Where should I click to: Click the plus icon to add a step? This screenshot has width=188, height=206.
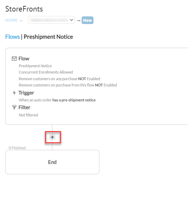(x=52, y=137)
